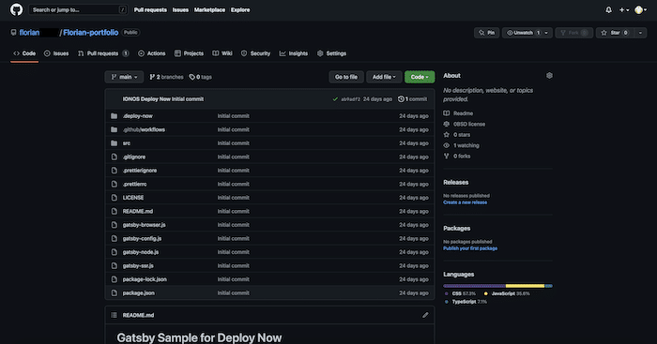Pin this repository with Pin button

486,33
